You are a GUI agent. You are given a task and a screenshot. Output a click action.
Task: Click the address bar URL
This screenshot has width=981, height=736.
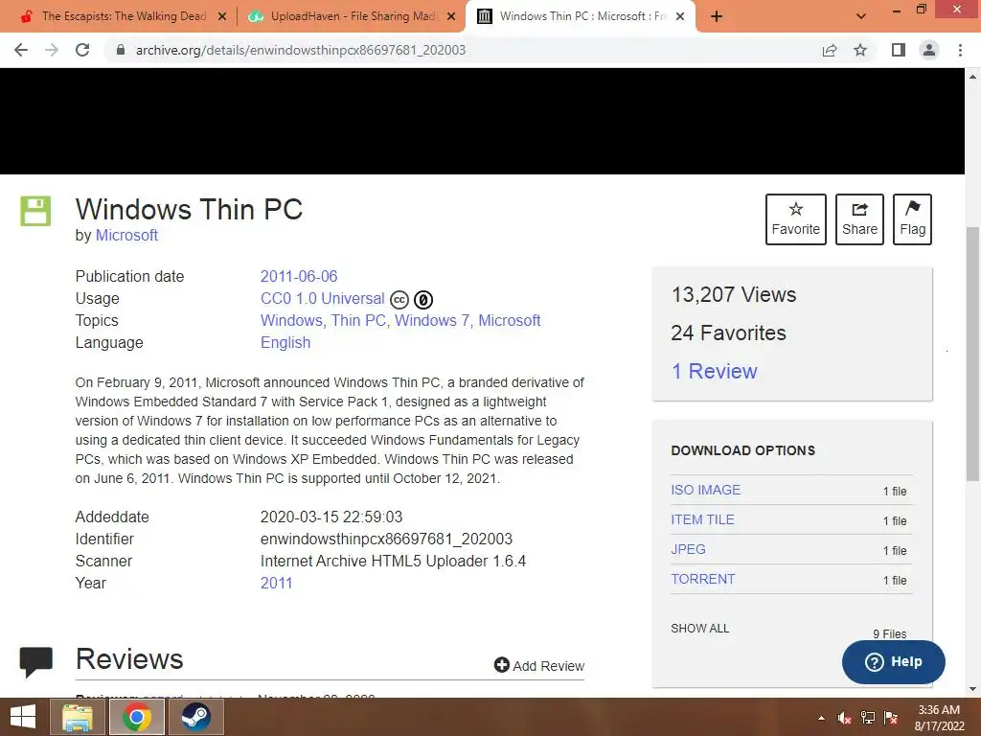pyautogui.click(x=300, y=50)
